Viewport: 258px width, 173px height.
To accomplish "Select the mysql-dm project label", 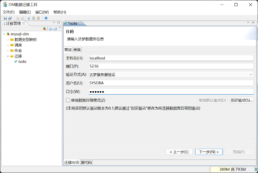I will pos(20,34).
